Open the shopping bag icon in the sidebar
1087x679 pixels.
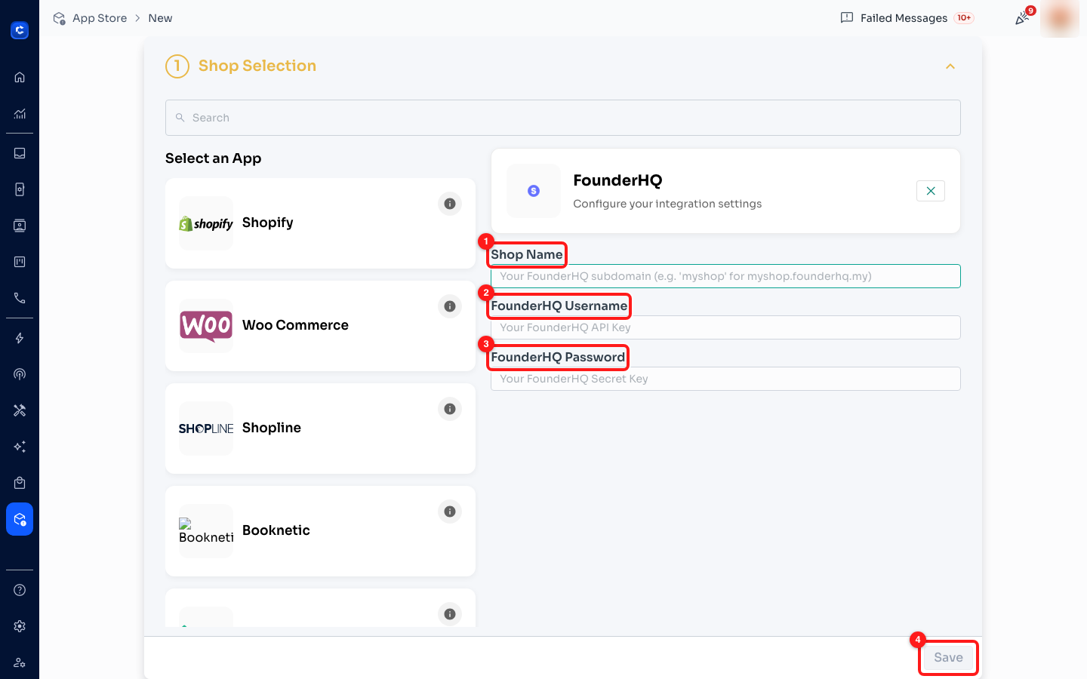(20, 483)
